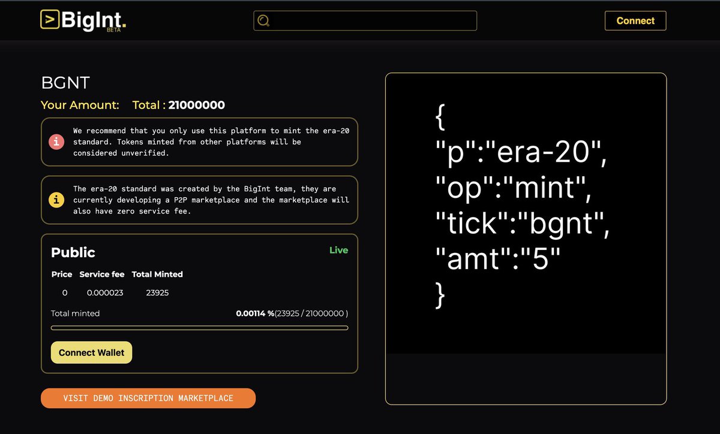Click the BGNT token title
Image resolution: width=720 pixels, height=434 pixels.
(x=65, y=83)
